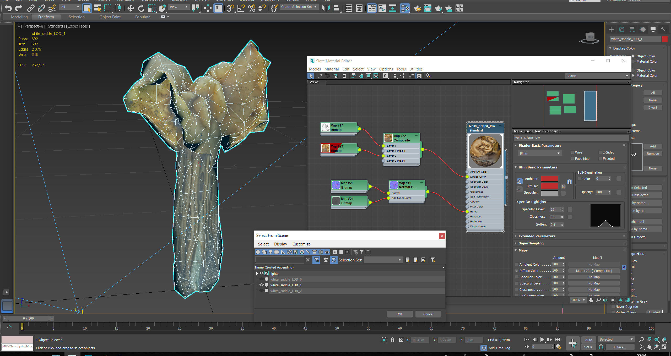Toggle display frozen objects snowflake filter

[321, 252]
